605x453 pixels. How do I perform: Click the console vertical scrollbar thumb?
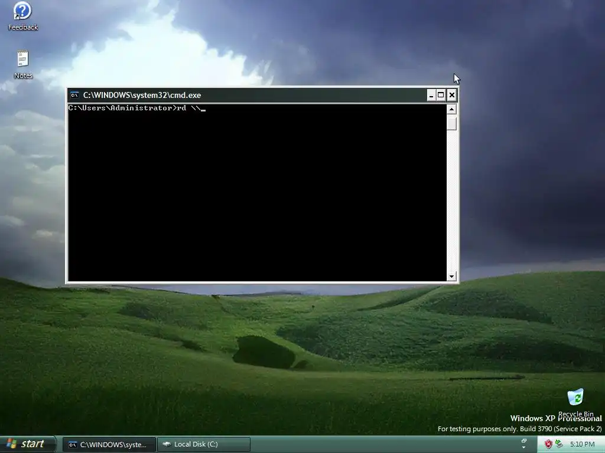451,124
